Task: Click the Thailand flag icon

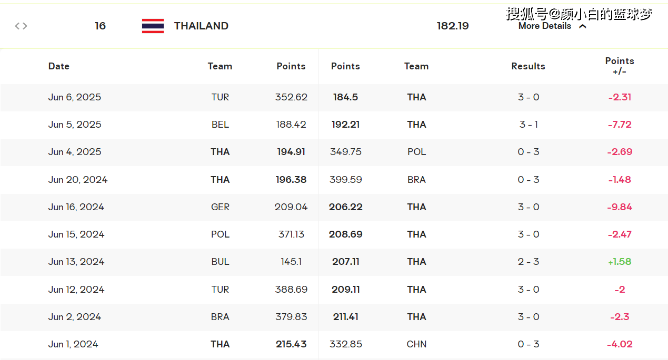Action: click(x=153, y=26)
